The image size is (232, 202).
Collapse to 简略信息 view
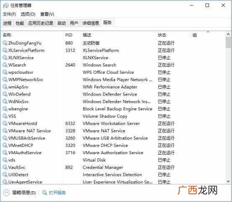coord(19,193)
